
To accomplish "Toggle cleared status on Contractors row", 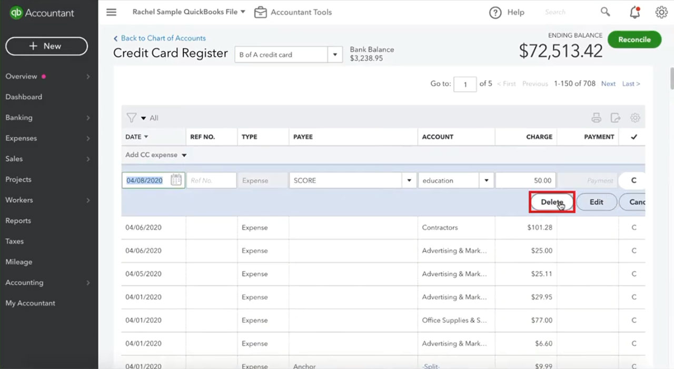I will click(x=633, y=228).
